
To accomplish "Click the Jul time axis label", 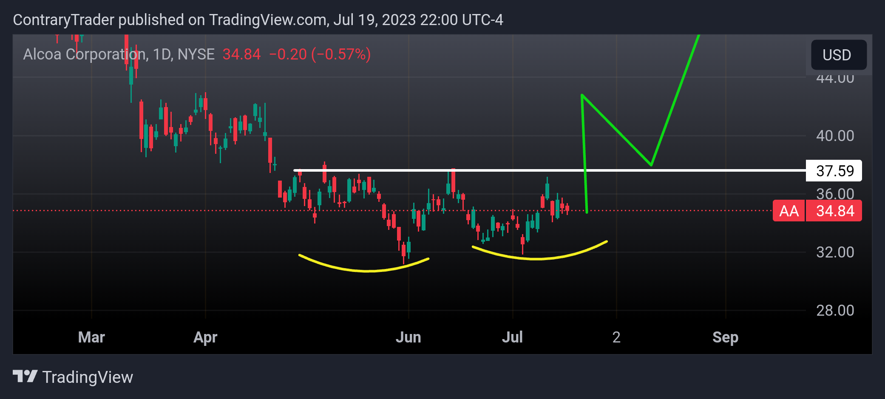I will [512, 337].
